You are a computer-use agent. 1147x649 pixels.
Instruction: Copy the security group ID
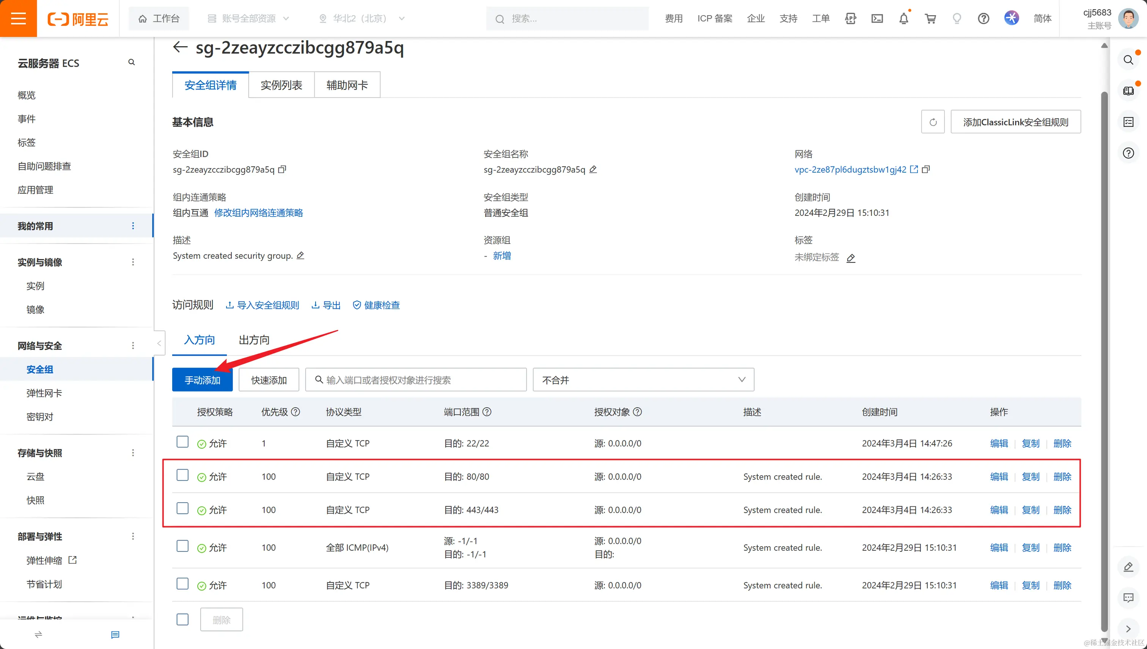[x=282, y=170]
